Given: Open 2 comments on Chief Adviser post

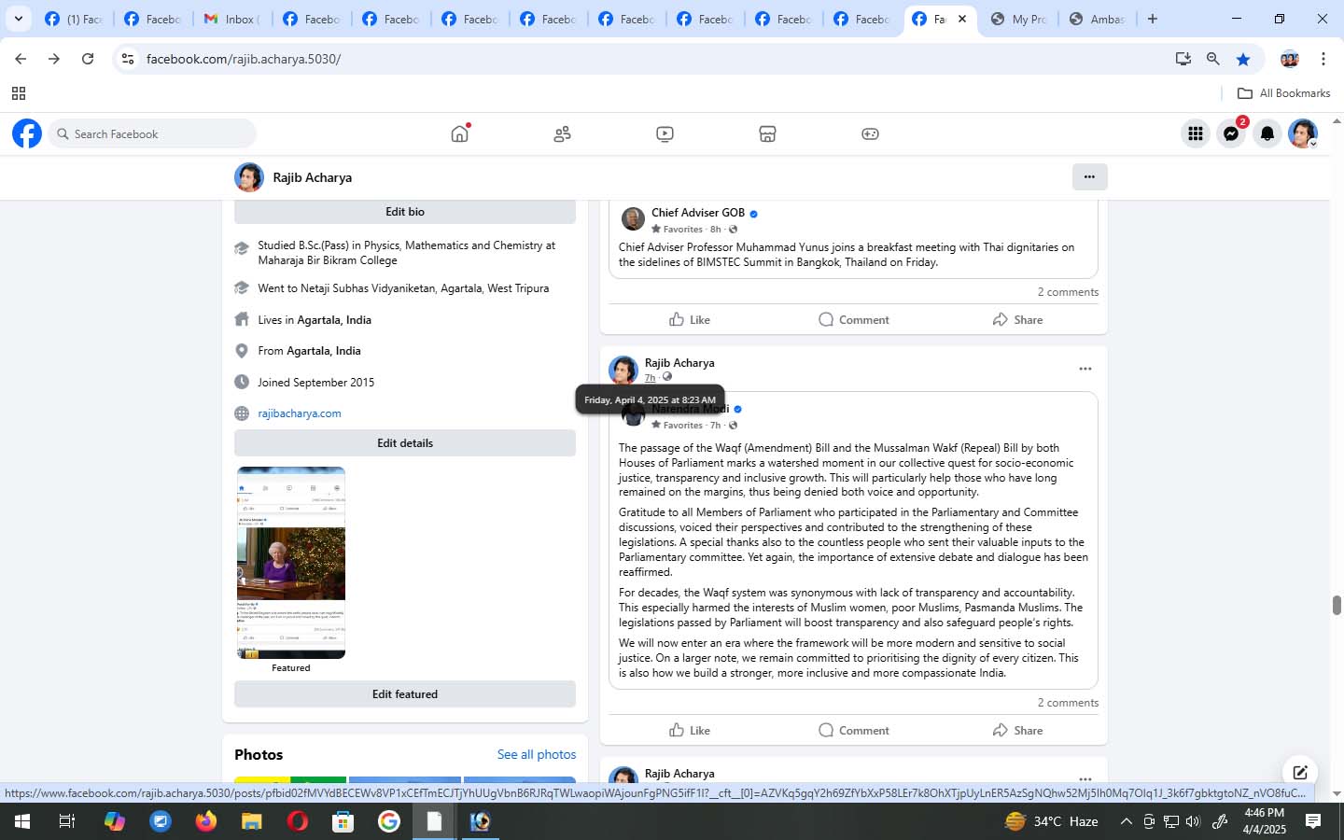Looking at the screenshot, I should 1068,292.
